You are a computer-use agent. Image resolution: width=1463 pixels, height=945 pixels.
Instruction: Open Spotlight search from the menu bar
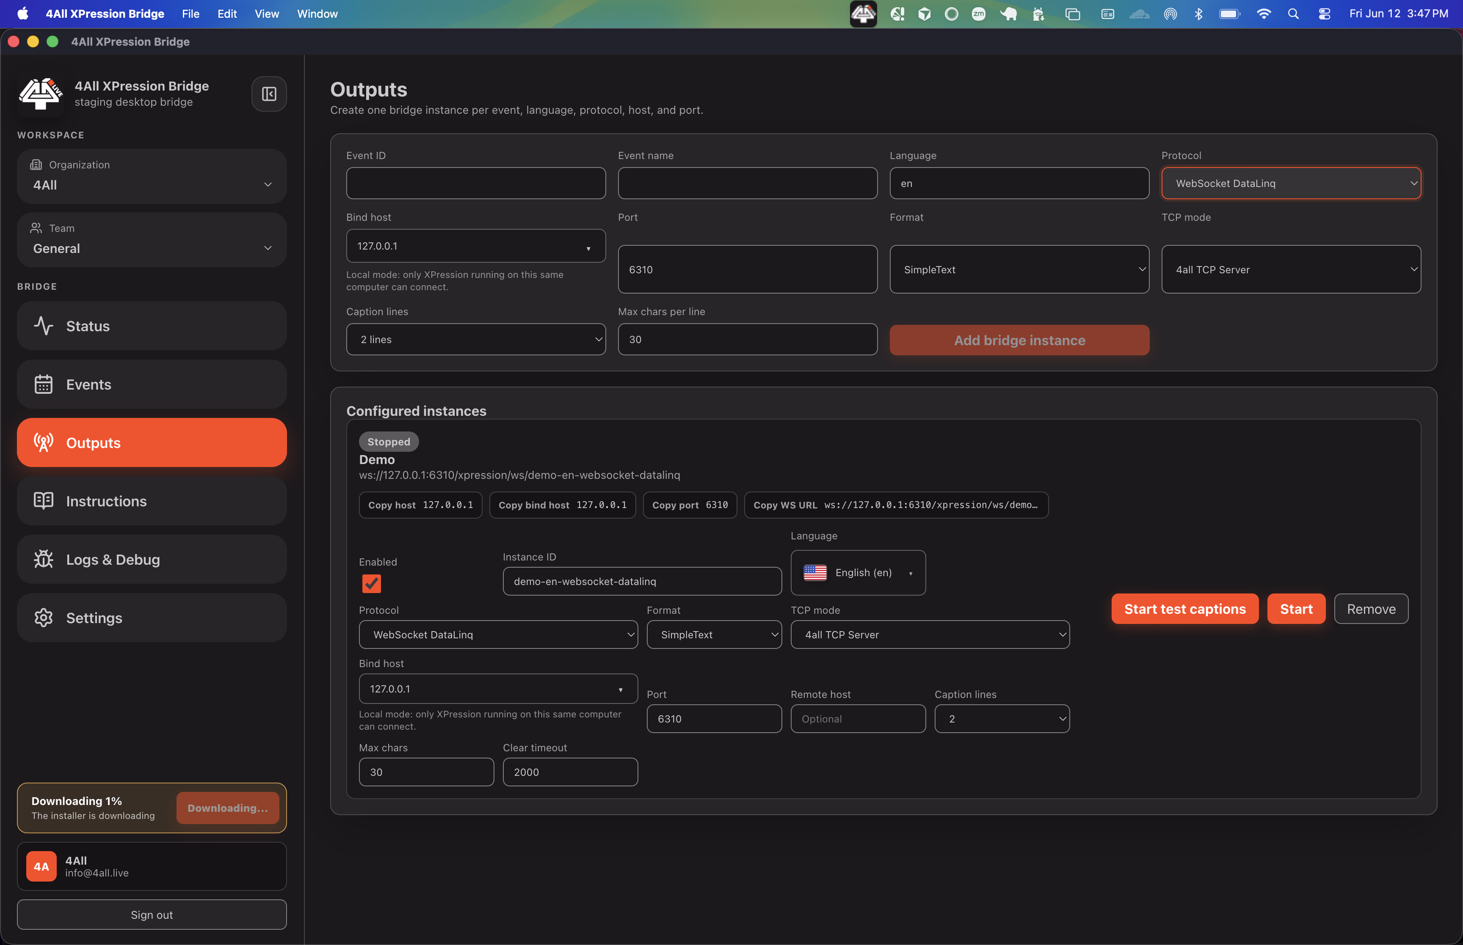1293,14
